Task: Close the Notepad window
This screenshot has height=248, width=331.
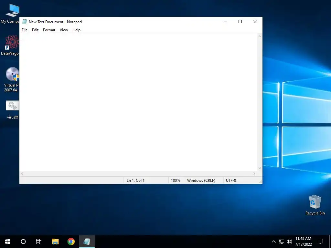Action: [255, 22]
